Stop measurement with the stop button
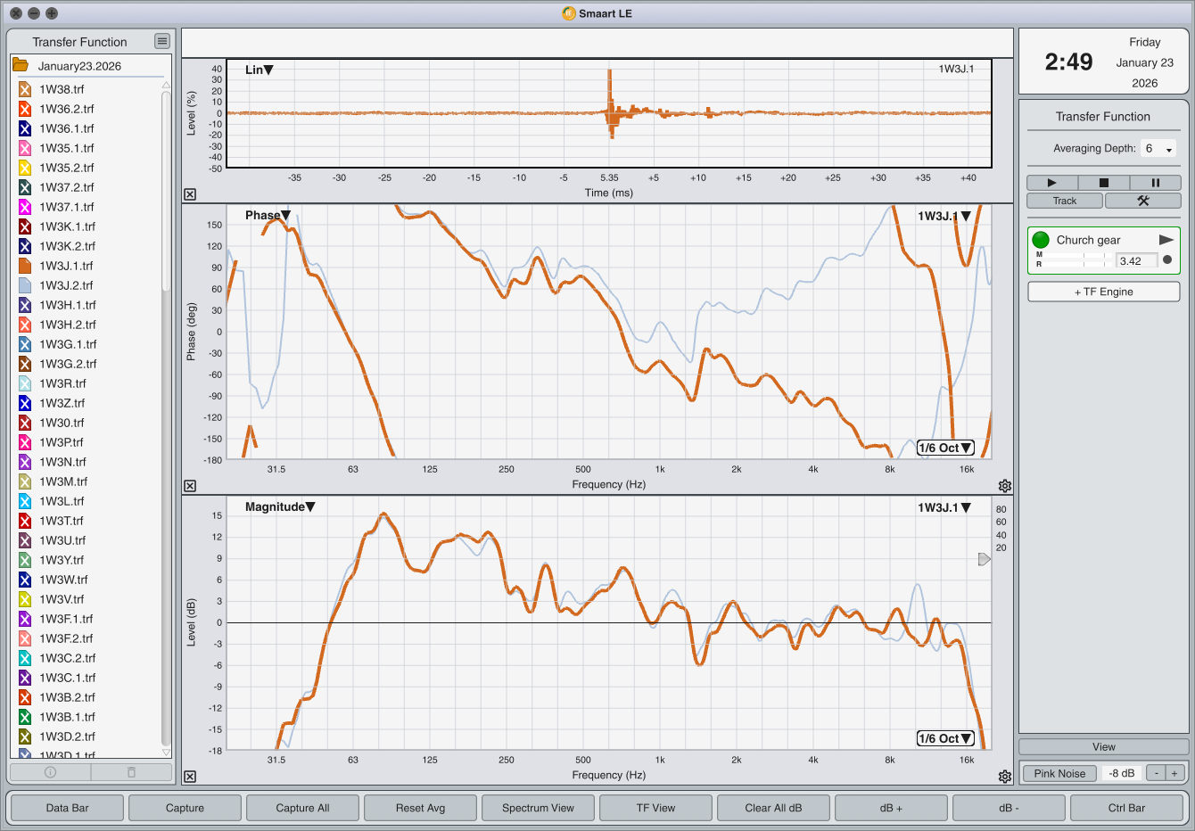 point(1103,183)
